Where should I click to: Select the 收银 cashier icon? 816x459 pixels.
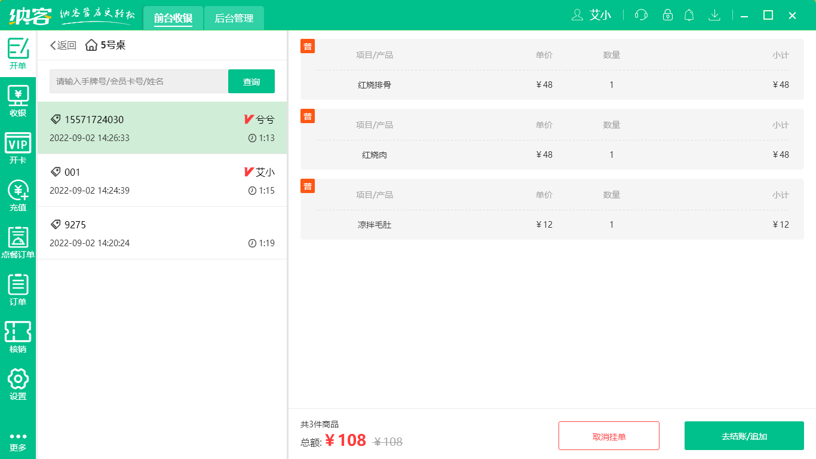pos(18,100)
